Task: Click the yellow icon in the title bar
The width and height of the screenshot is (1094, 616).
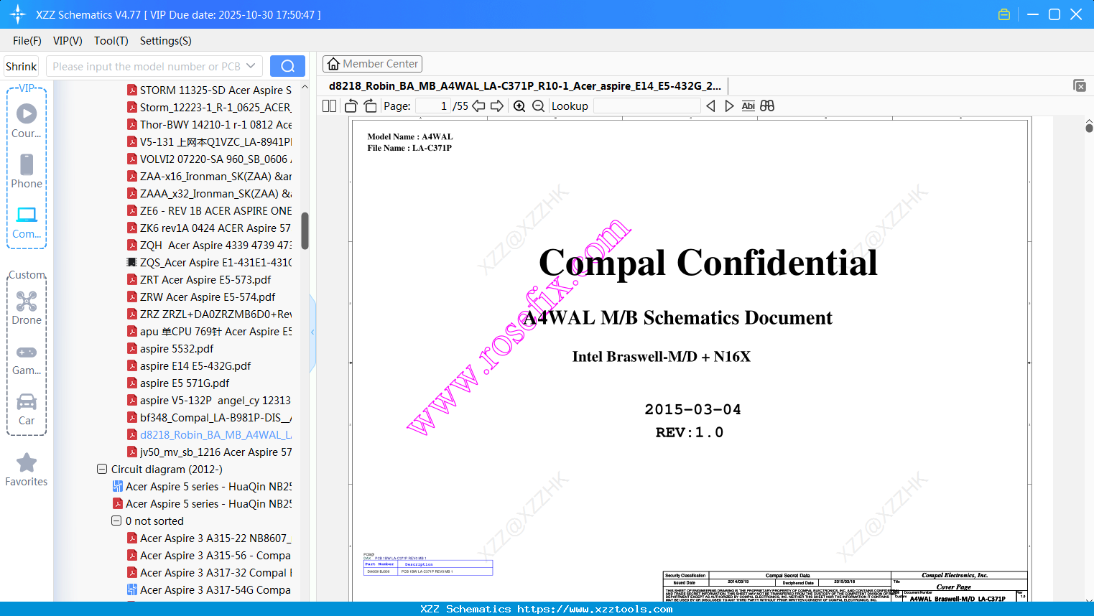Action: (1004, 14)
